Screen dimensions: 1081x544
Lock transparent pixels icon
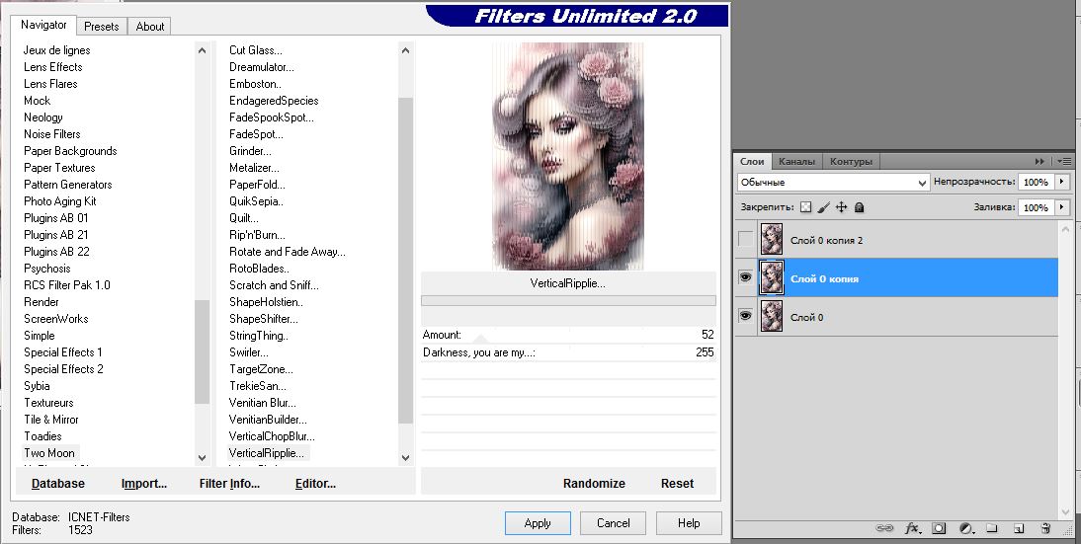click(805, 207)
